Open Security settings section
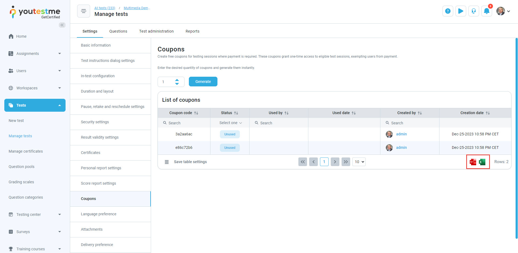Image resolution: width=518 pixels, height=253 pixels. (110, 122)
